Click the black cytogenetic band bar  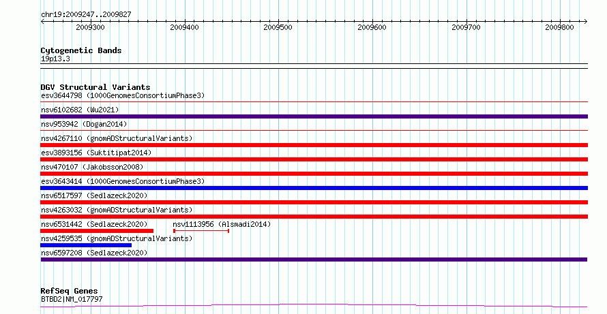[x=314, y=66]
